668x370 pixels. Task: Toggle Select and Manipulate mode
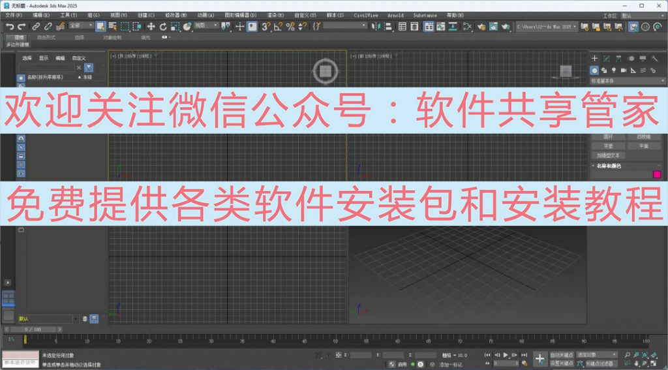click(240, 26)
